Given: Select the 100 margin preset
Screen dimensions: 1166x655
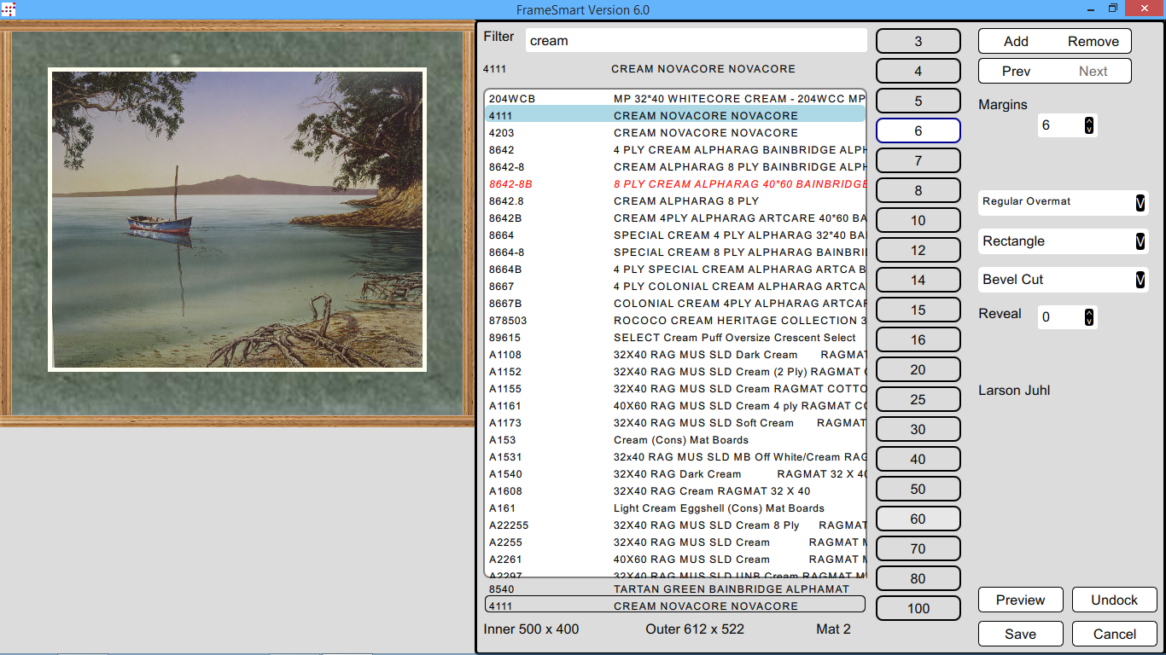Looking at the screenshot, I should 918,608.
